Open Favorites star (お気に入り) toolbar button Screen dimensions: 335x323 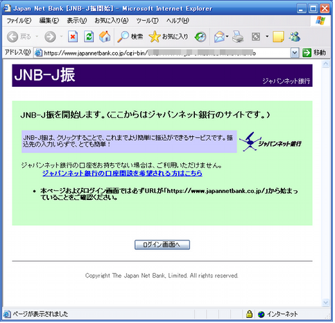pos(169,37)
